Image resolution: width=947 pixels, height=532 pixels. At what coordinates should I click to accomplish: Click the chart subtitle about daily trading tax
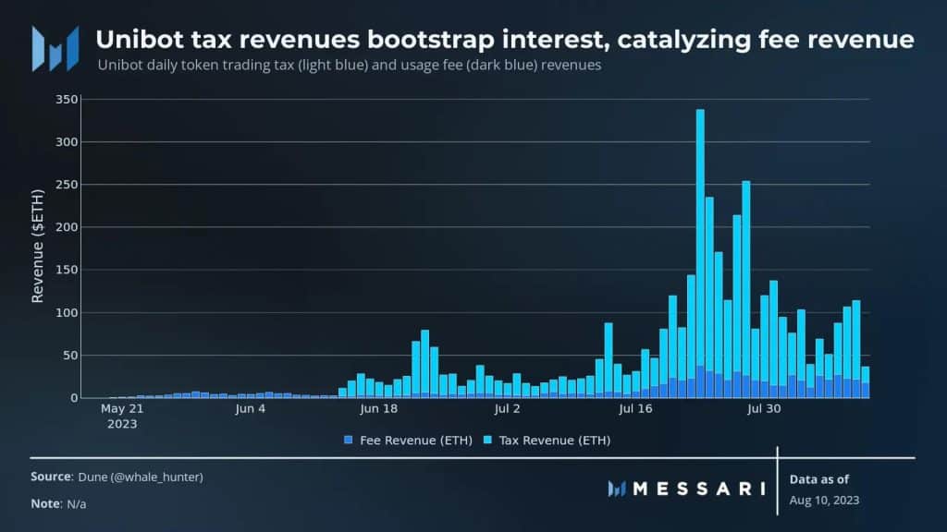point(350,66)
